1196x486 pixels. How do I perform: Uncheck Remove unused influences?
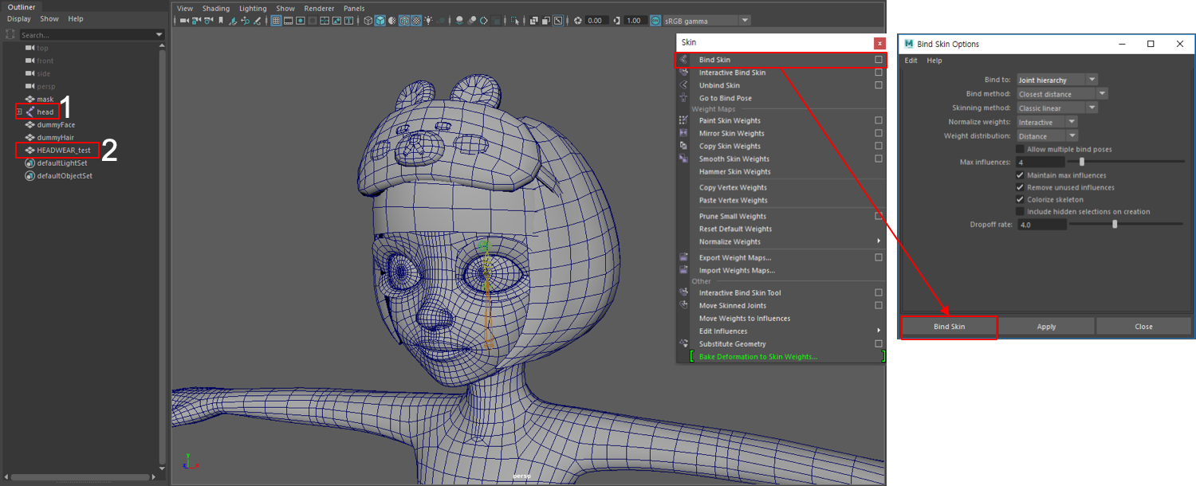tap(1020, 187)
